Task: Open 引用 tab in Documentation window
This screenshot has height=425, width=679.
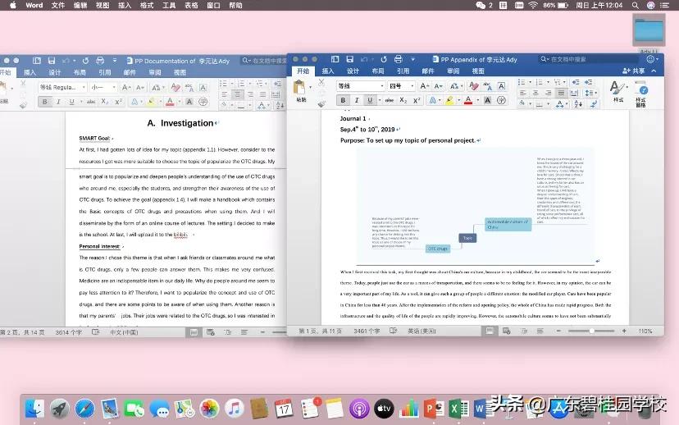Action: click(x=104, y=72)
